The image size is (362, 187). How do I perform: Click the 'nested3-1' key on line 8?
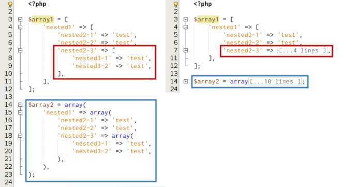tap(92, 58)
